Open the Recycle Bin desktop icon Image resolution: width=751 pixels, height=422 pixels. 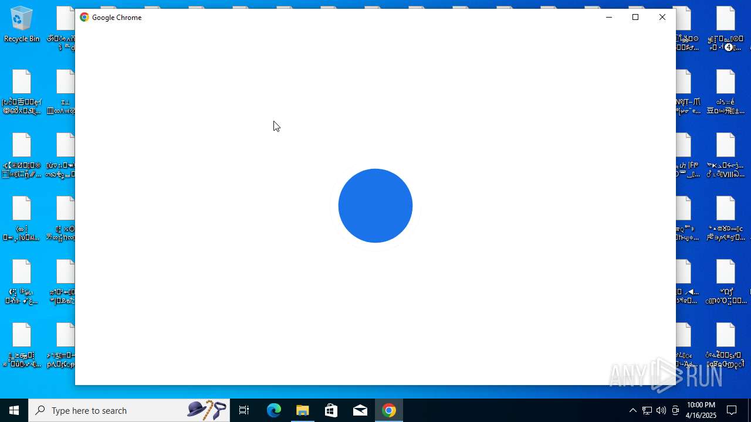click(22, 25)
